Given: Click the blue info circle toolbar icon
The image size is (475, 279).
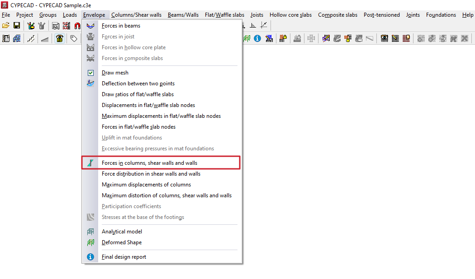Looking at the screenshot, I should coord(257,38).
